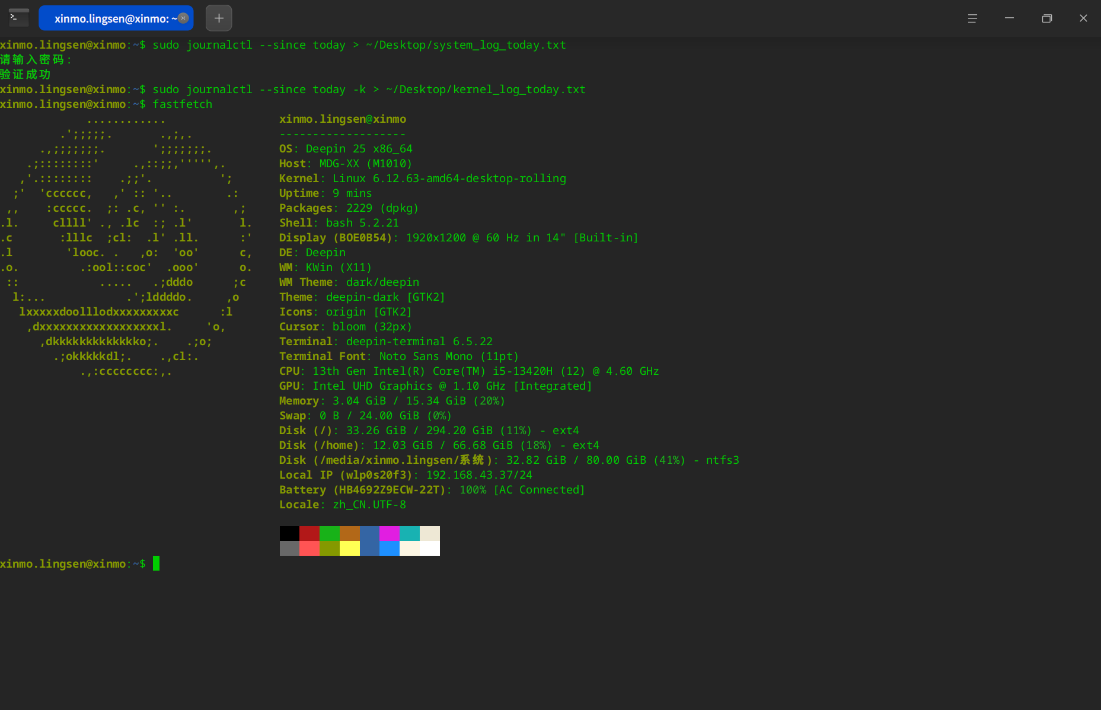This screenshot has width=1101, height=710.
Task: Click the black color block in palette
Action: pos(289,533)
